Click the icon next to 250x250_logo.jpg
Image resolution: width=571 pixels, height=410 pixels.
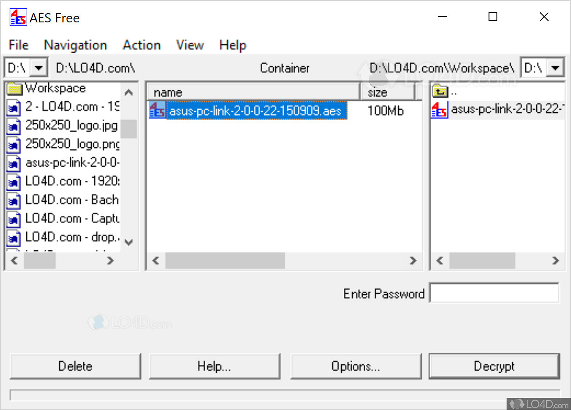coord(14,126)
